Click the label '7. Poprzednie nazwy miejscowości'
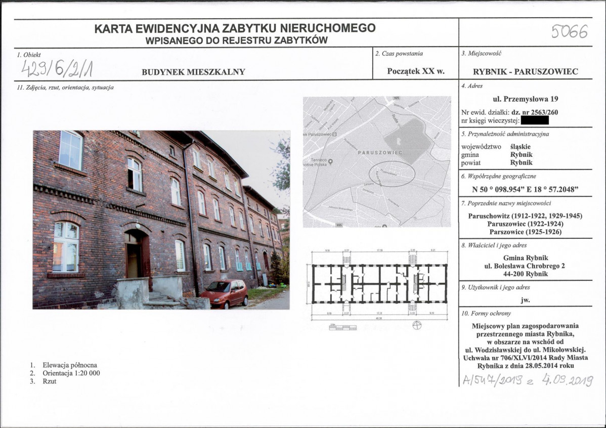This screenshot has width=606, height=428. (x=506, y=203)
